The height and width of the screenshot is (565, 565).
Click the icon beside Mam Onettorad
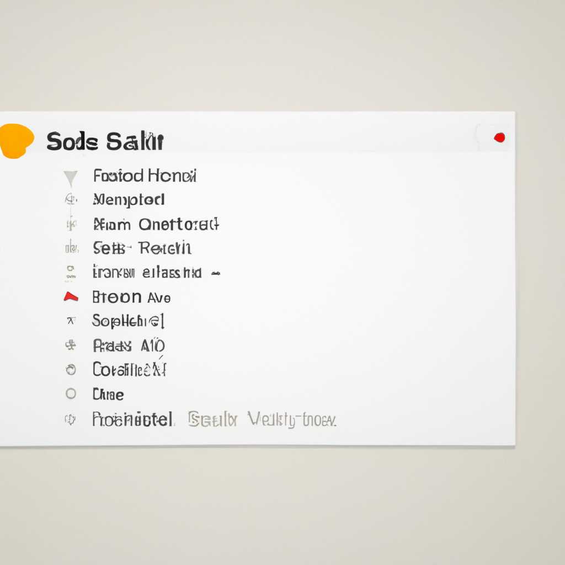[71, 224]
